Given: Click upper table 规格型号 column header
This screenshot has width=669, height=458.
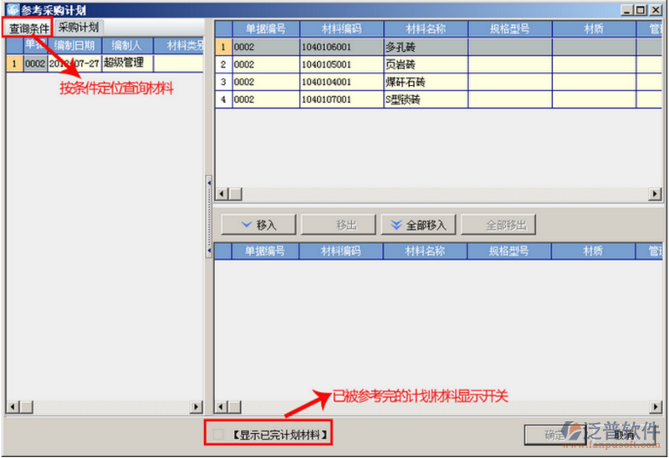Looking at the screenshot, I should tap(510, 29).
